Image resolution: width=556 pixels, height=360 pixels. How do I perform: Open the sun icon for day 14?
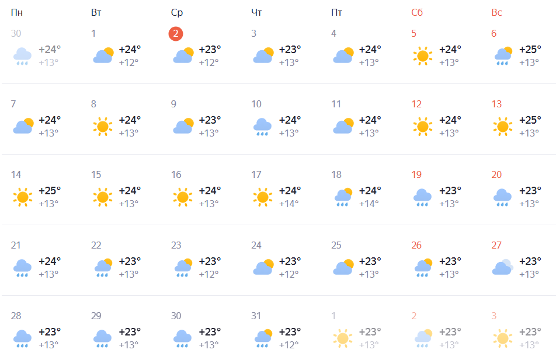pyautogui.click(x=22, y=197)
